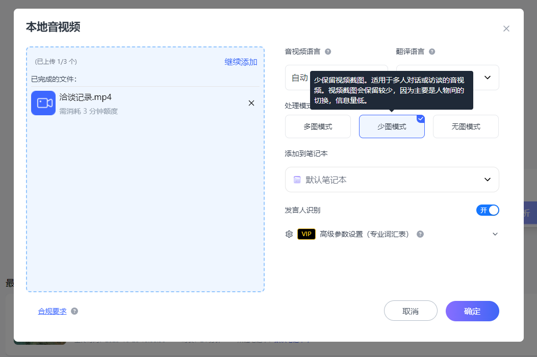Select 无图模式 processing mode

click(466, 126)
